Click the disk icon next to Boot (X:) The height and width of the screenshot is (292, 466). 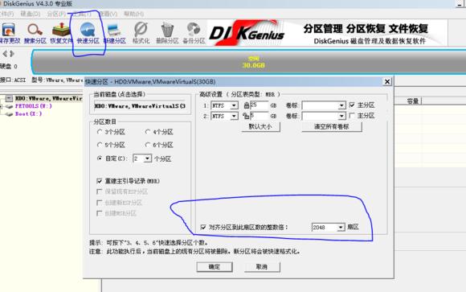(9, 114)
